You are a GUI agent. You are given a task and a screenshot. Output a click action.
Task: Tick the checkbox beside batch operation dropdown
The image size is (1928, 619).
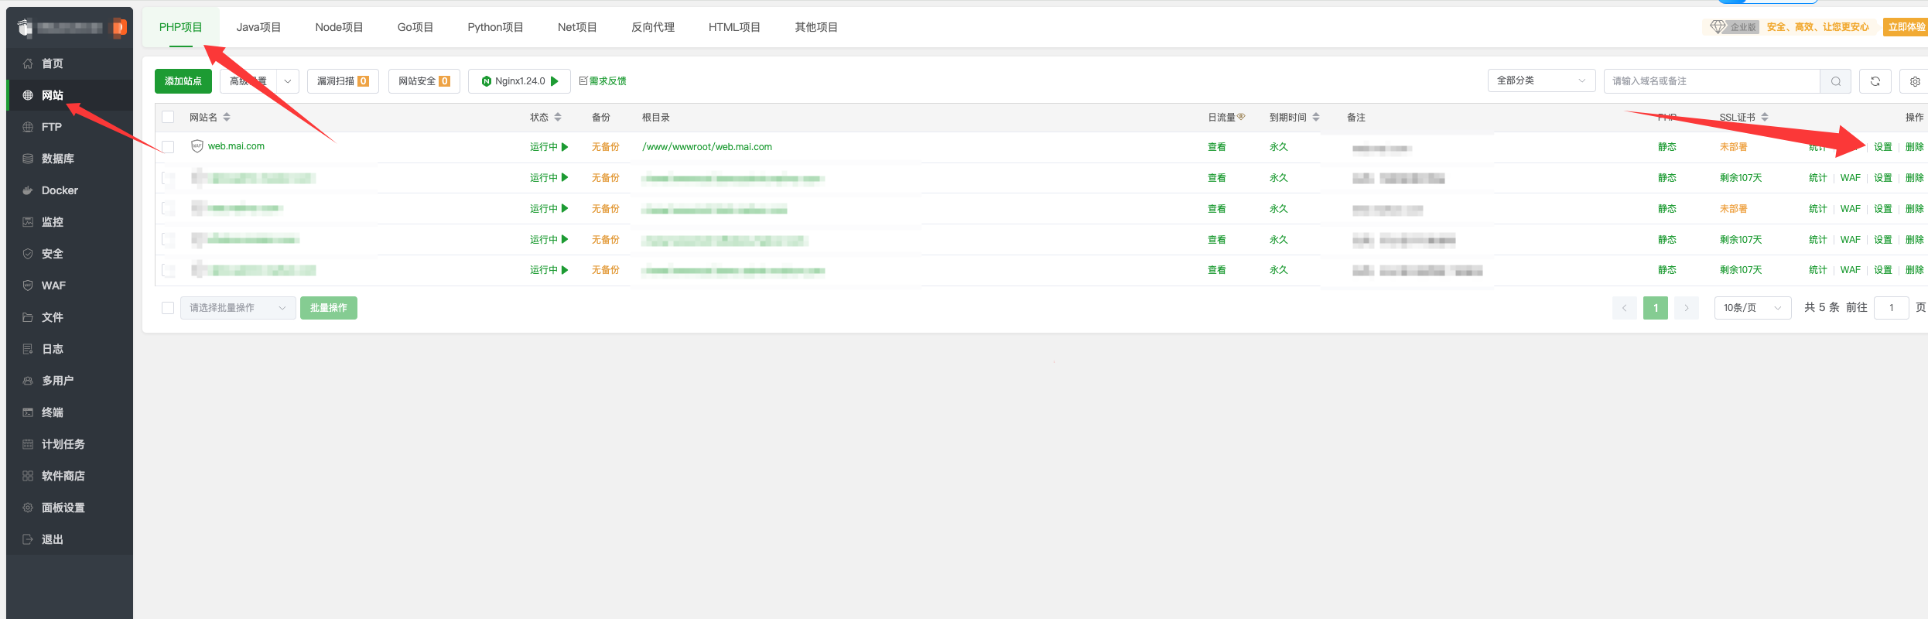click(168, 308)
